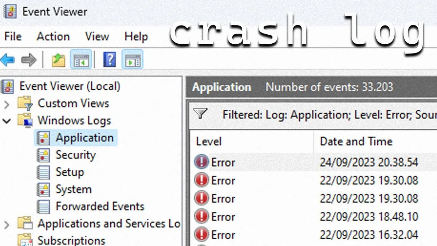Screen dimensions: 437x246
Task: Click the Setup log icon
Action: 44,172
